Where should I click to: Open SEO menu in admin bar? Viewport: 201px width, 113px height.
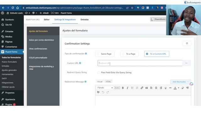pyautogui.click(x=55, y=13)
